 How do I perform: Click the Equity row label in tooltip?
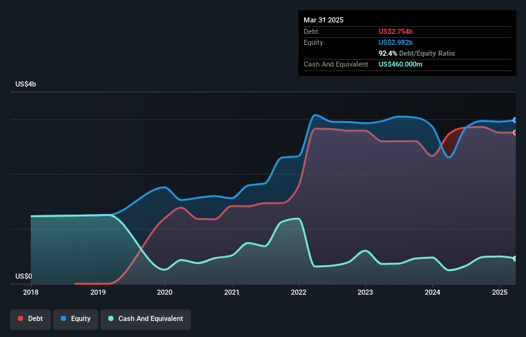tap(313, 42)
